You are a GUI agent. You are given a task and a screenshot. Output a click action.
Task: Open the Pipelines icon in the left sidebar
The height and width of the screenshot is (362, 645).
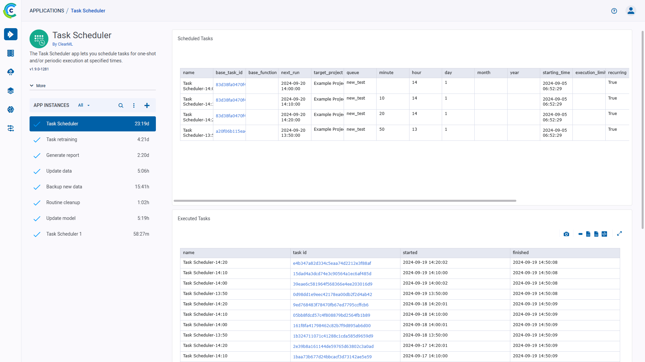[11, 128]
